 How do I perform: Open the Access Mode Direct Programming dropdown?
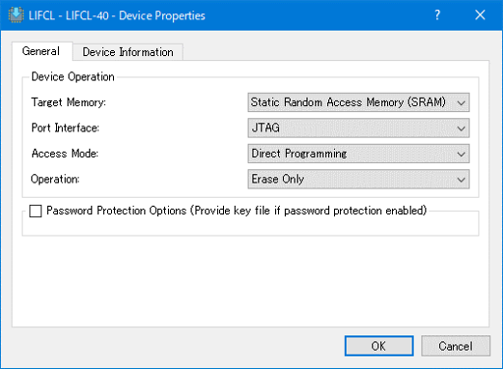click(358, 154)
